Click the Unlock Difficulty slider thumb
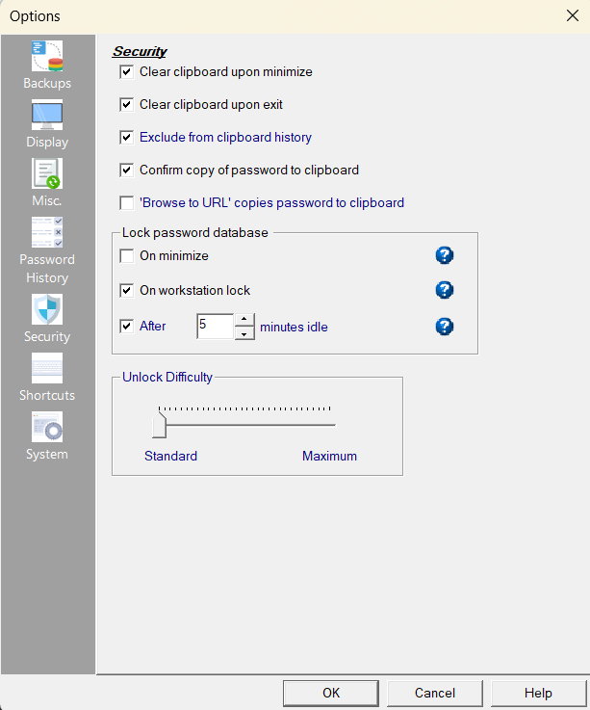 [159, 425]
